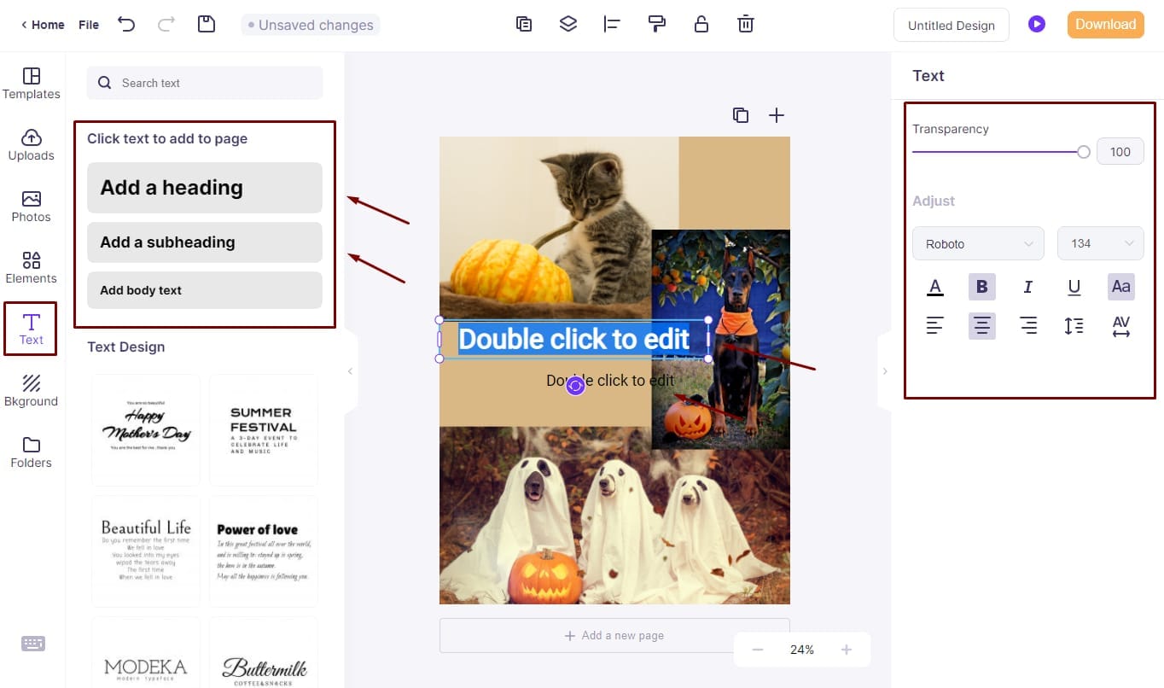Choose the Beautiful Life text design
1164x688 pixels.
pos(146,551)
